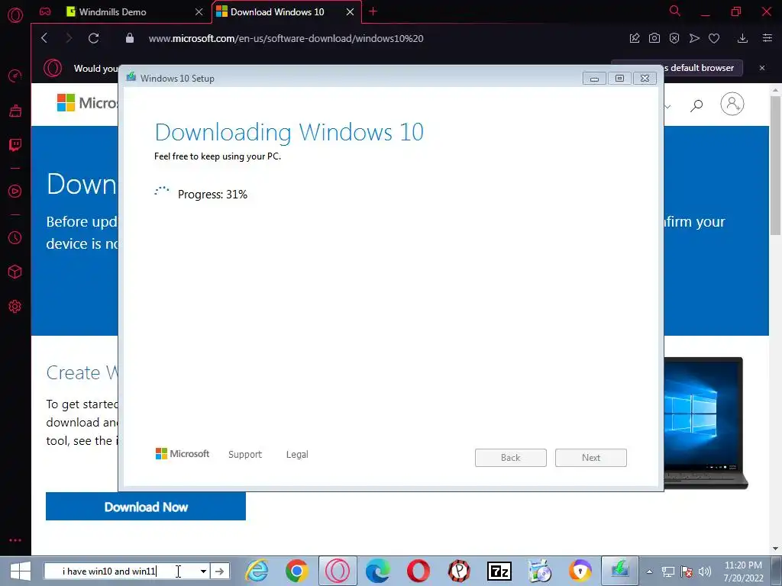Open GX Corner gamepad icon

coord(45,11)
